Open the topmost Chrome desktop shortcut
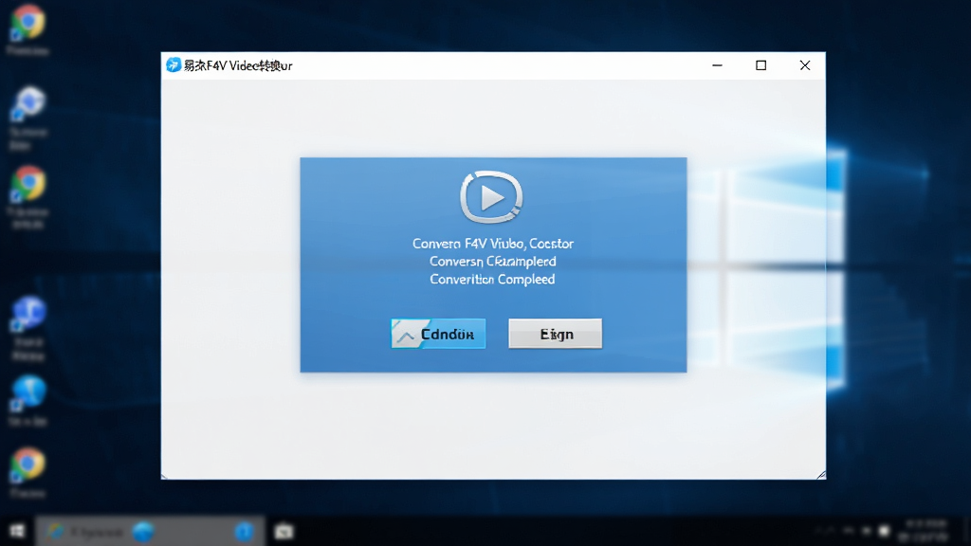The height and width of the screenshot is (546, 971). (27, 23)
